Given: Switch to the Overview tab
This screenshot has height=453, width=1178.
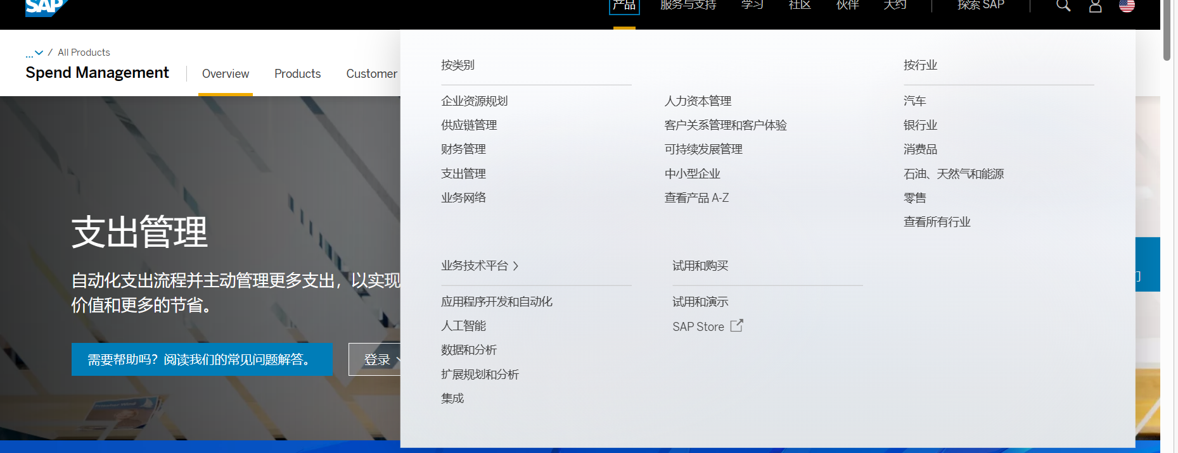Looking at the screenshot, I should point(226,74).
